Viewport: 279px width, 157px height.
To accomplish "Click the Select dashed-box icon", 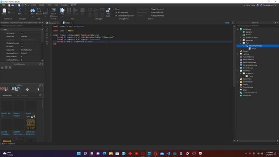I will (45, 10).
